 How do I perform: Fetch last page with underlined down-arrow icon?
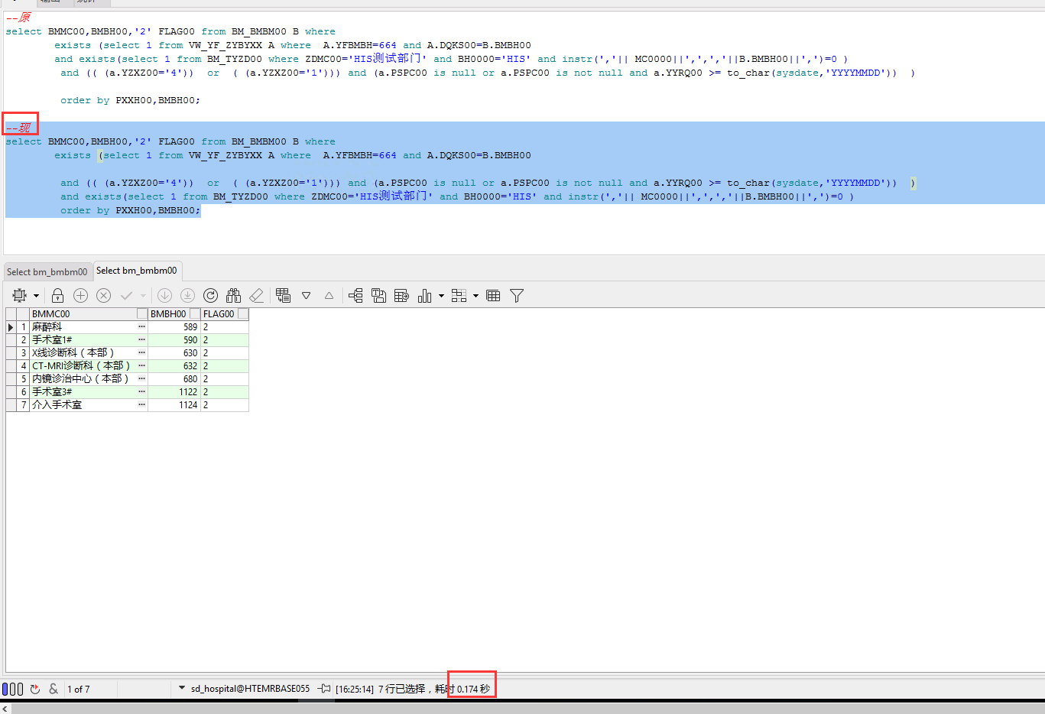point(187,296)
